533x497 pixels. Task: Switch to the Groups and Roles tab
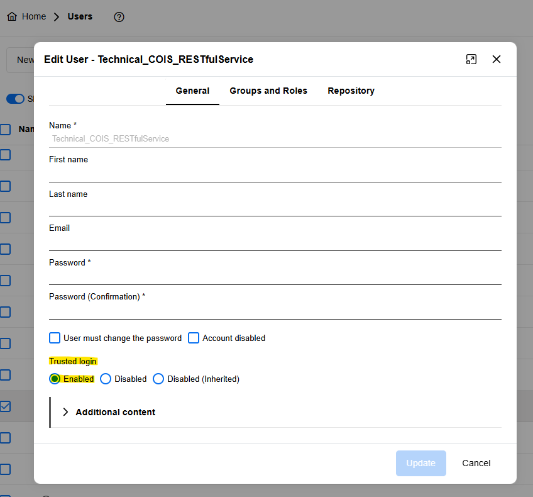pyautogui.click(x=268, y=91)
